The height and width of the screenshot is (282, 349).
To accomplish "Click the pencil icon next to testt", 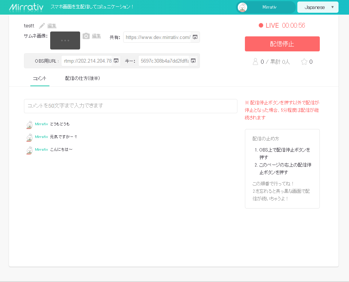I will [x=42, y=26].
